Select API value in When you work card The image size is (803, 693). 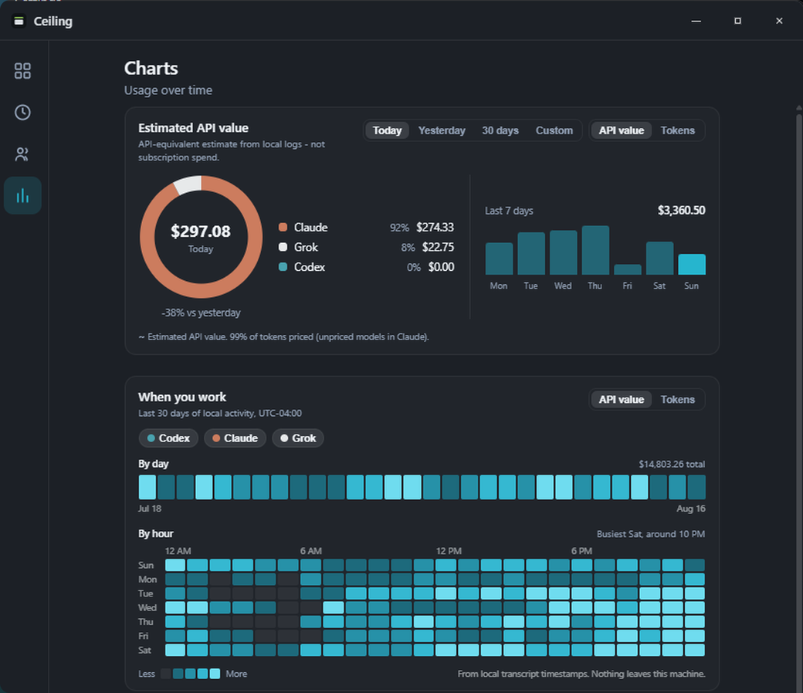click(622, 400)
